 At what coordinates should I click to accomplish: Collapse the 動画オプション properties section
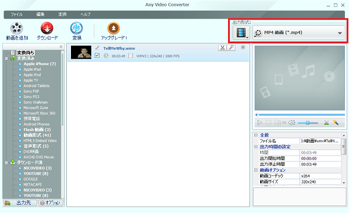click(x=256, y=170)
